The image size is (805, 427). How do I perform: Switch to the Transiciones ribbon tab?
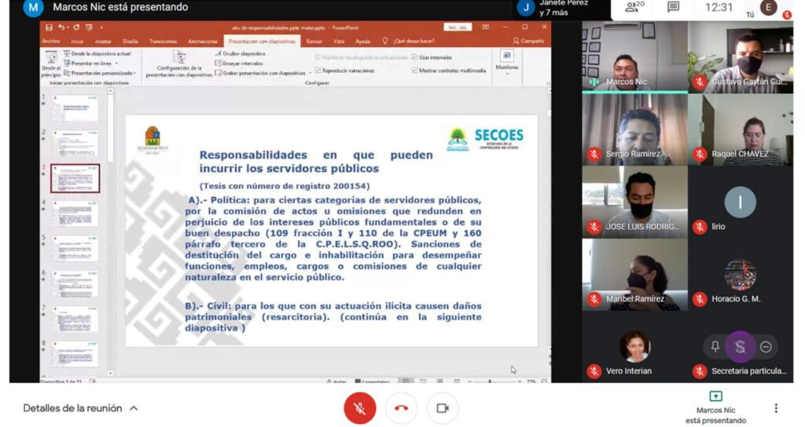coord(163,41)
